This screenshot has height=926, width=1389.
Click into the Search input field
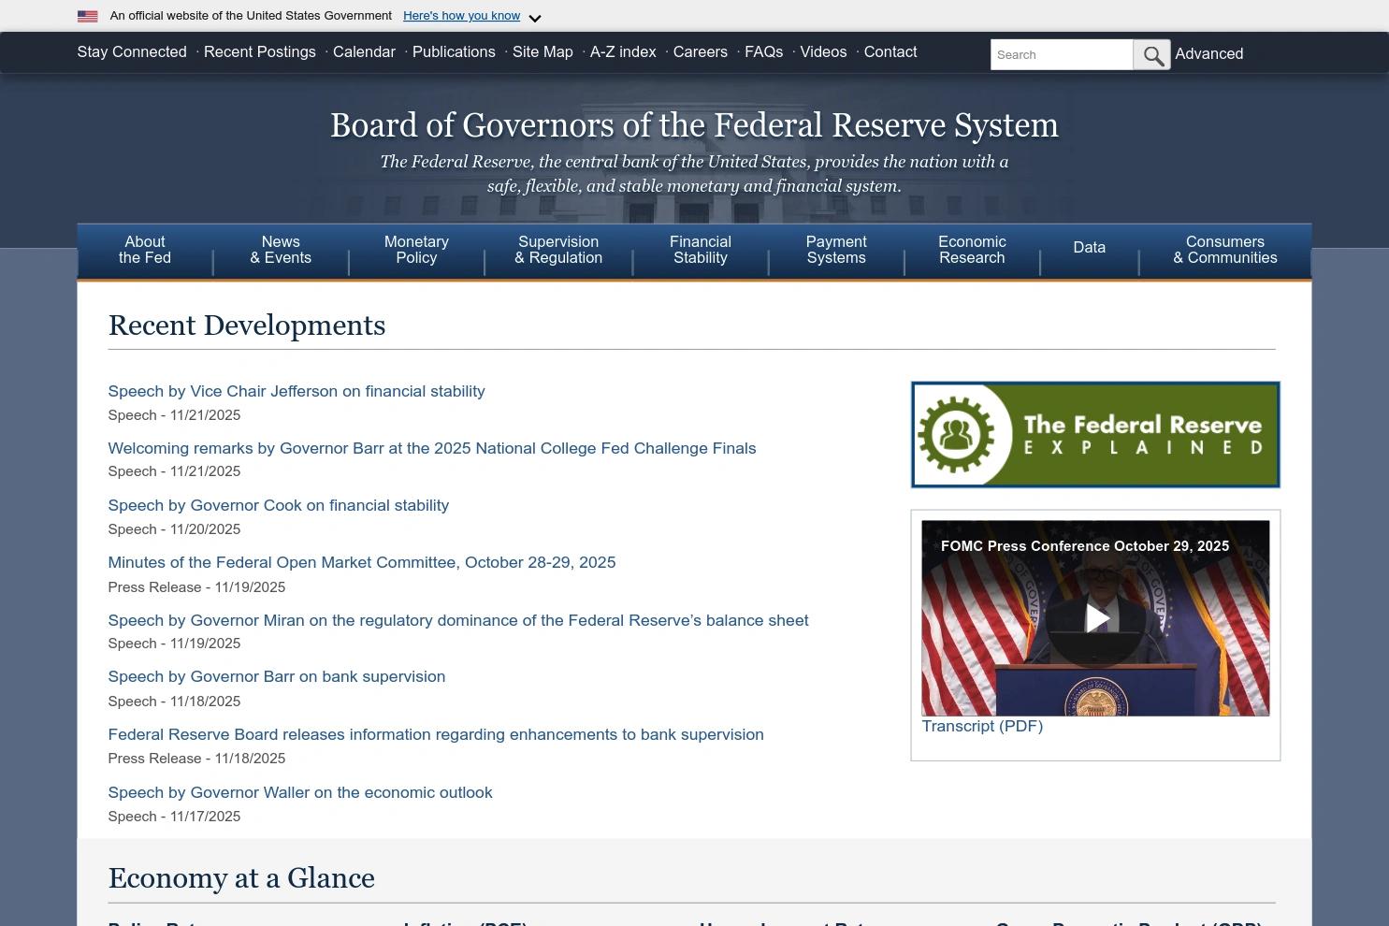click(x=1062, y=55)
